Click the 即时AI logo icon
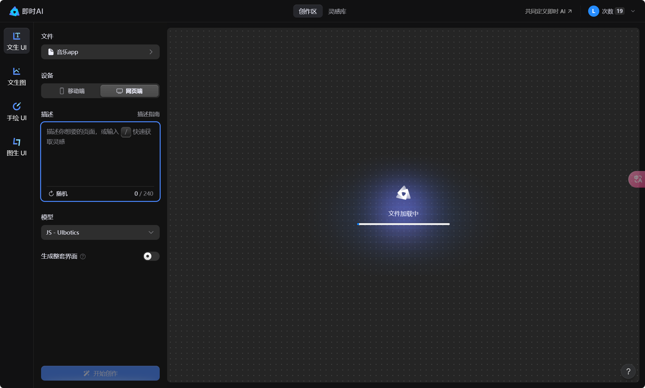The image size is (645, 388). coord(14,11)
